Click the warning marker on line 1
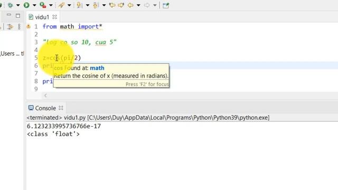 click(x=29, y=26)
